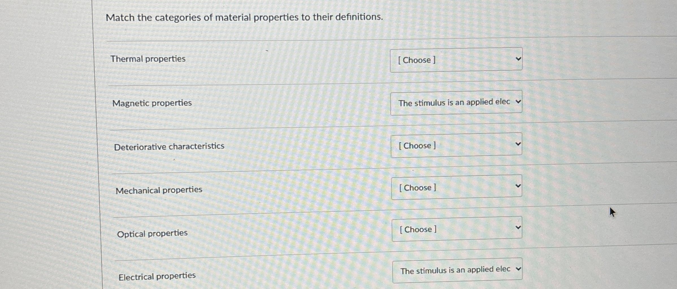Click the chevron on the Optical properties selector
This screenshot has height=289, width=677.
pyautogui.click(x=518, y=227)
